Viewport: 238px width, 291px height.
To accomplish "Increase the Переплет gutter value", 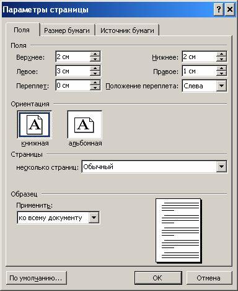I will pos(95,83).
